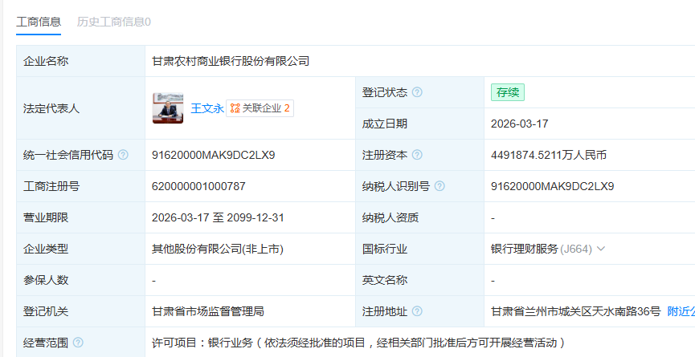This screenshot has width=695, height=357.
Task: Click the industry code (J664) text
Action: point(576,249)
